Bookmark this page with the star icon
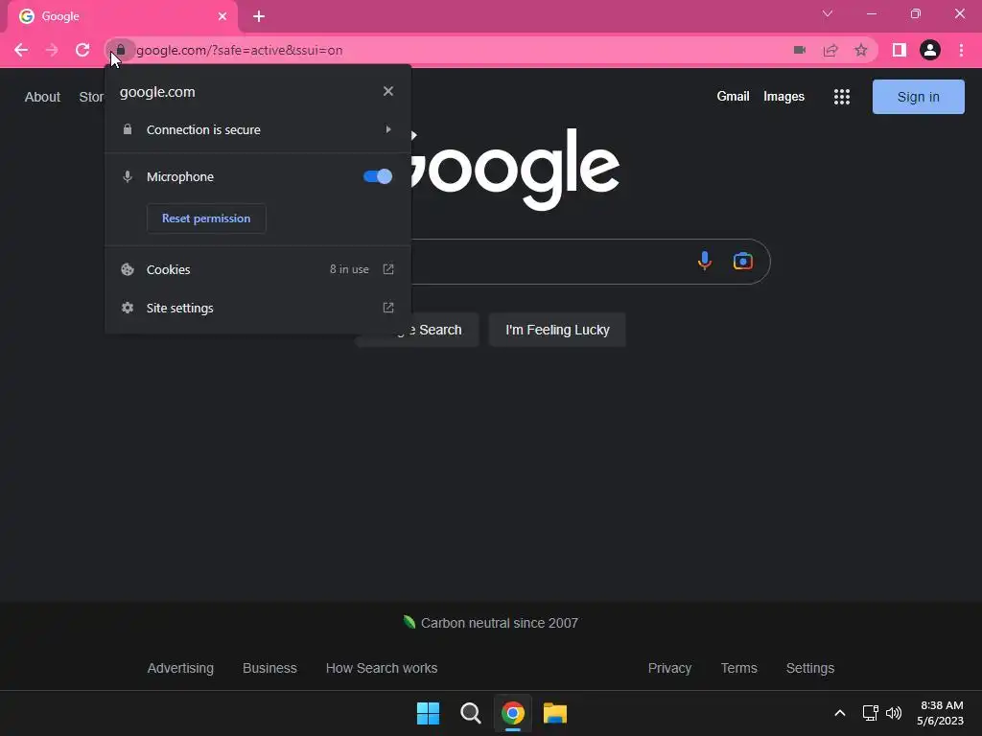Screen dimensions: 982x736 point(861,50)
